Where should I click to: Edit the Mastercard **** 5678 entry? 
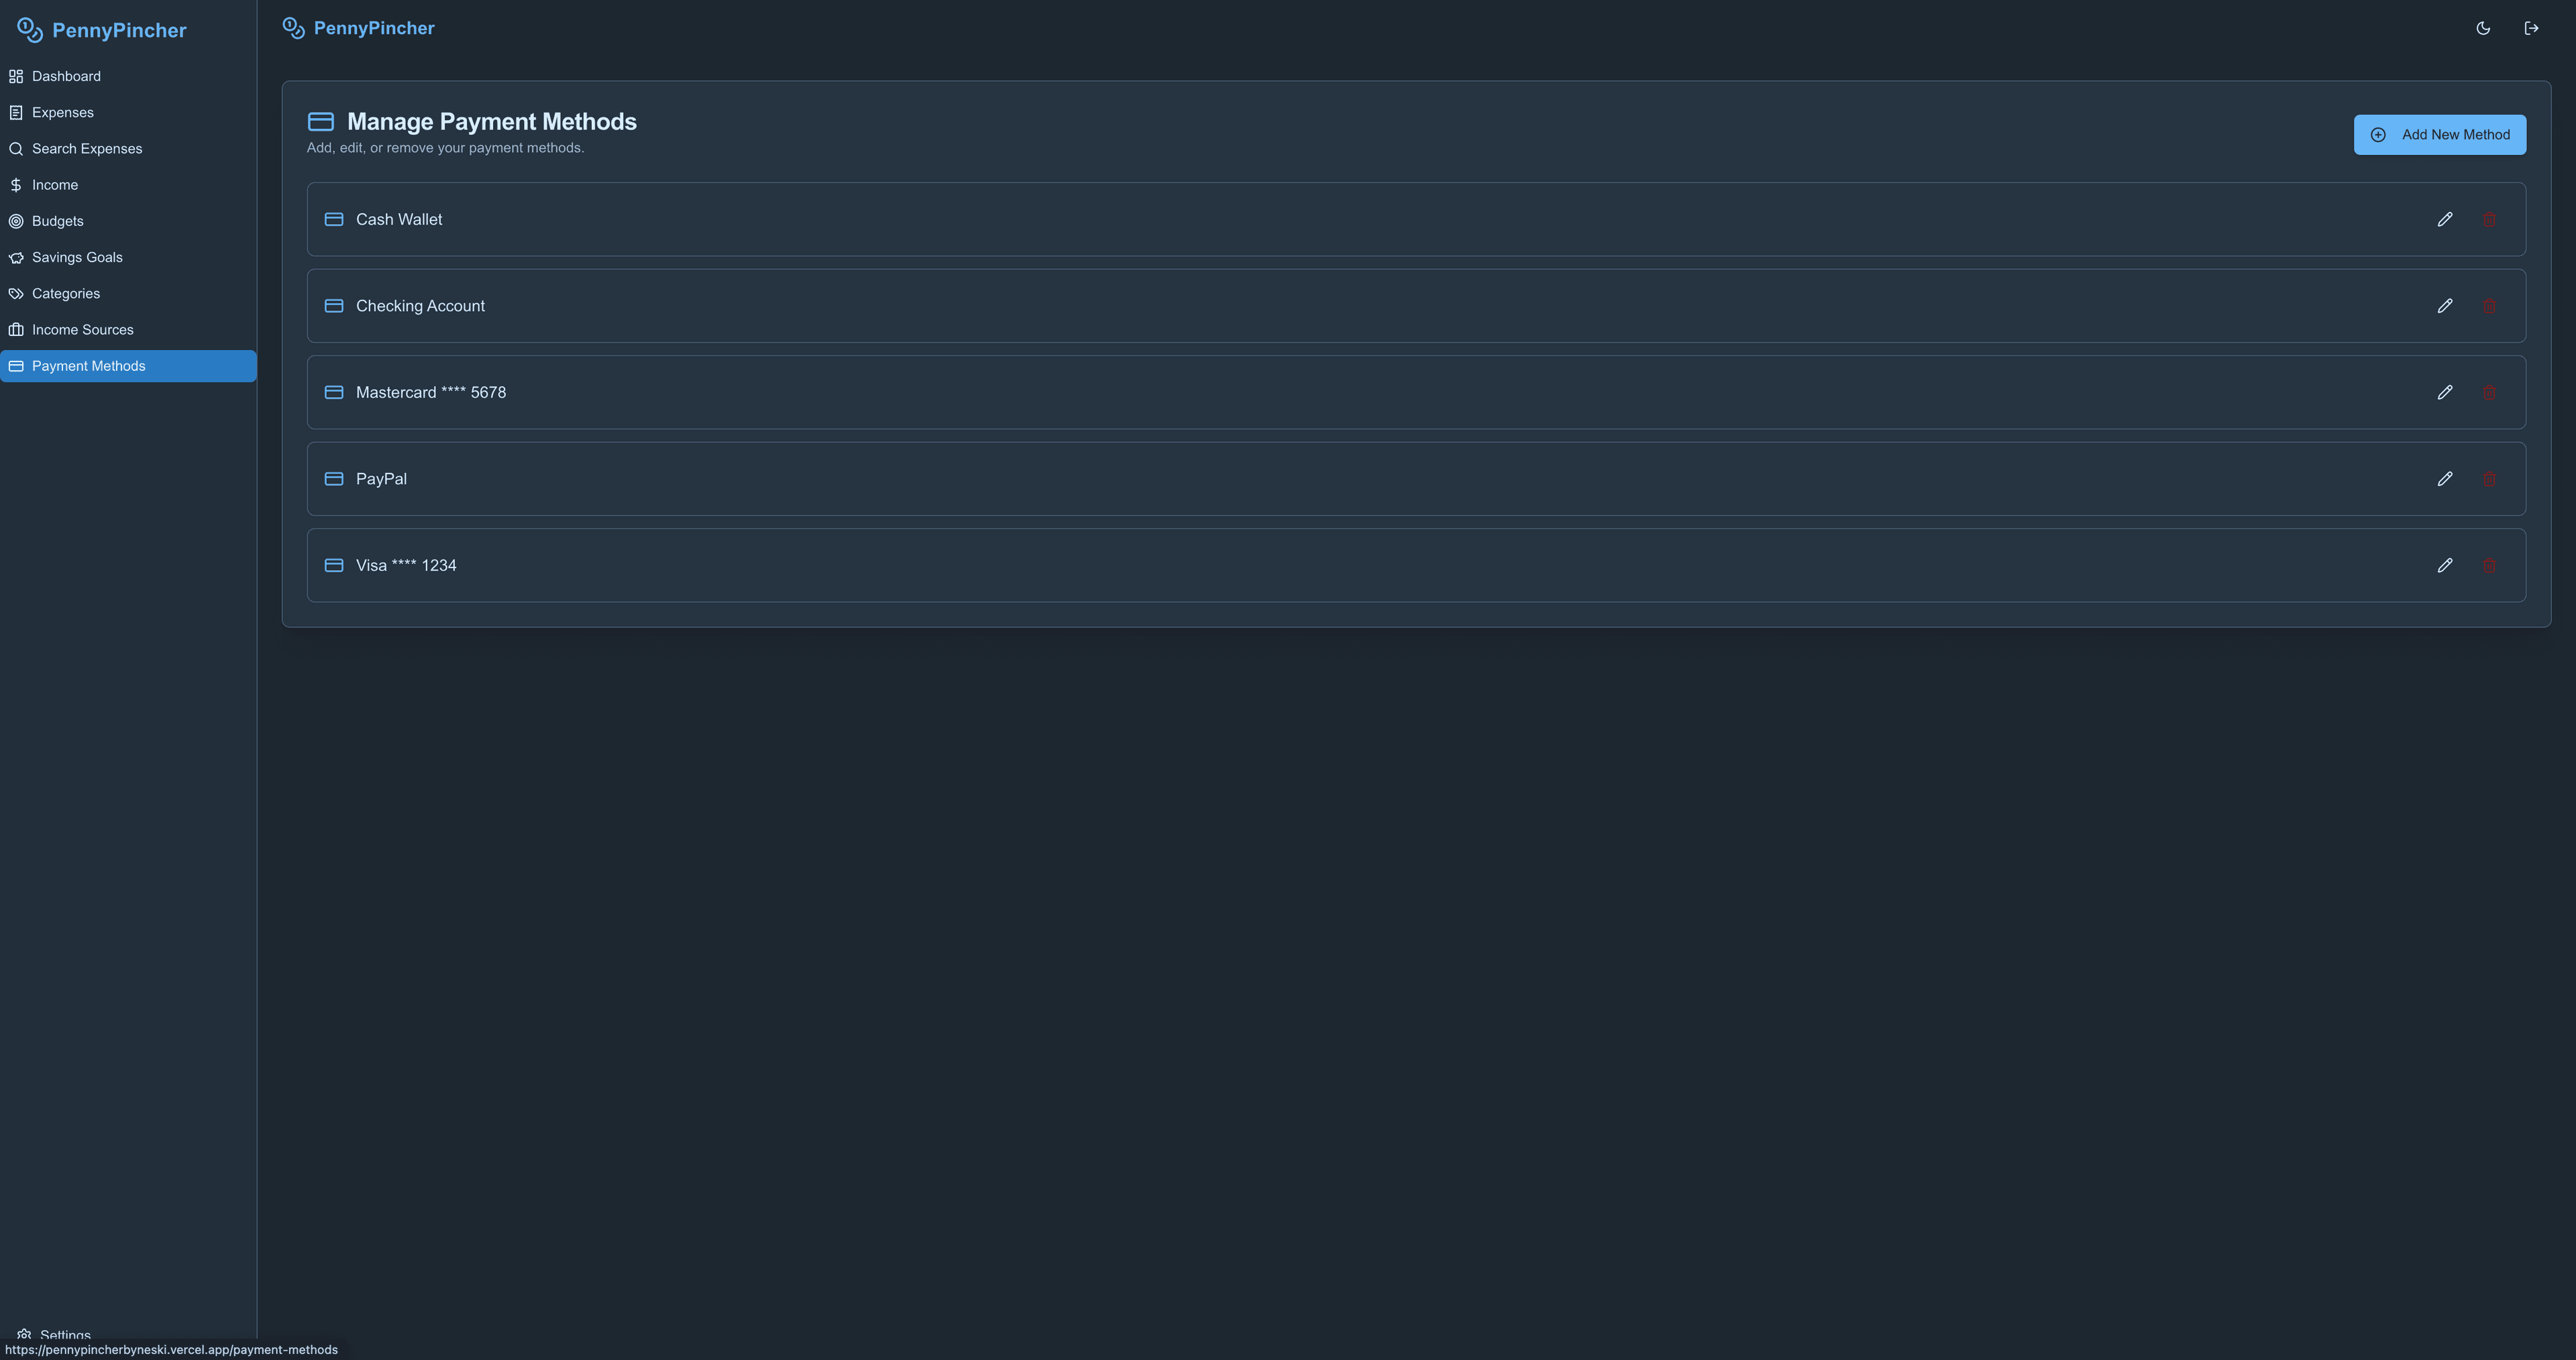tap(2444, 392)
